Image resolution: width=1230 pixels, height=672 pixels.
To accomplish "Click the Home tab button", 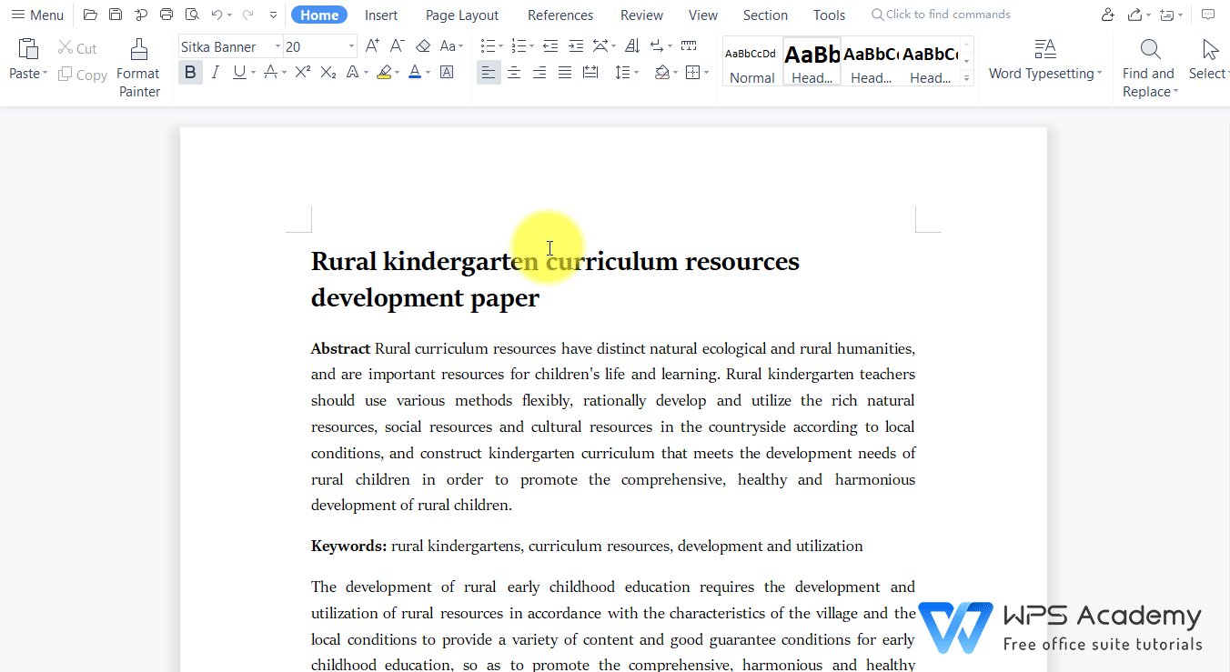I will pos(319,15).
